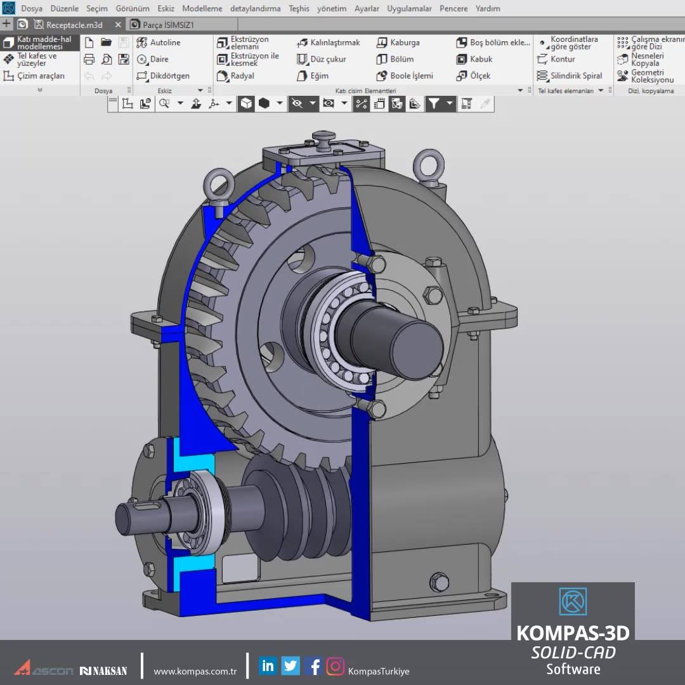The height and width of the screenshot is (685, 685).
Task: Toggle the perspective sheet view button
Action: tap(379, 103)
